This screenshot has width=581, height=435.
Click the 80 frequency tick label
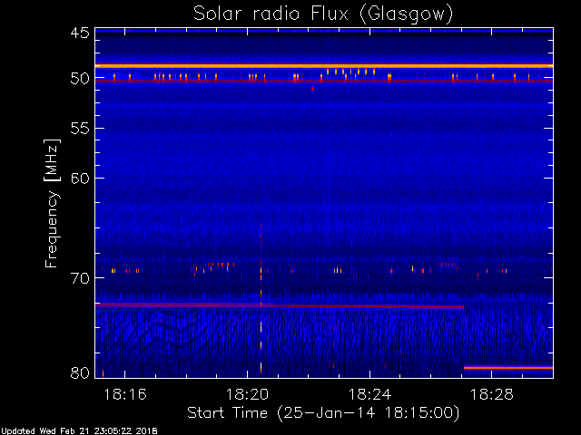[80, 372]
